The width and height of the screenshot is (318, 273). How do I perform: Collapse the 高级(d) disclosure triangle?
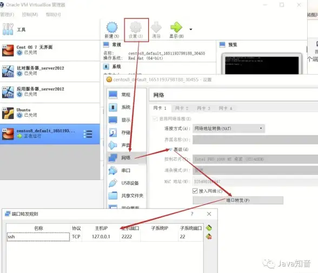click(170, 150)
